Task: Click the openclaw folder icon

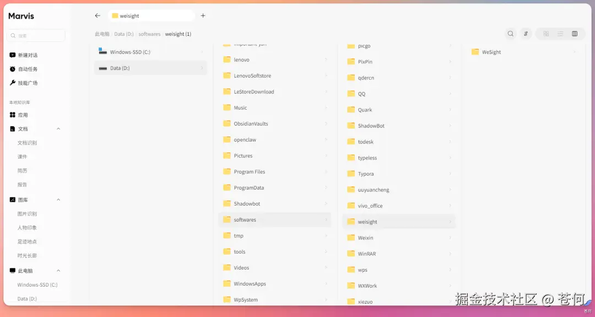Action: click(x=227, y=139)
